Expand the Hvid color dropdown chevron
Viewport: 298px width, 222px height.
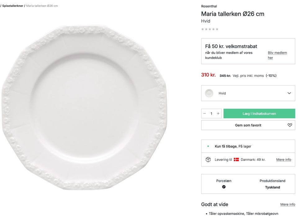[x=289, y=93]
